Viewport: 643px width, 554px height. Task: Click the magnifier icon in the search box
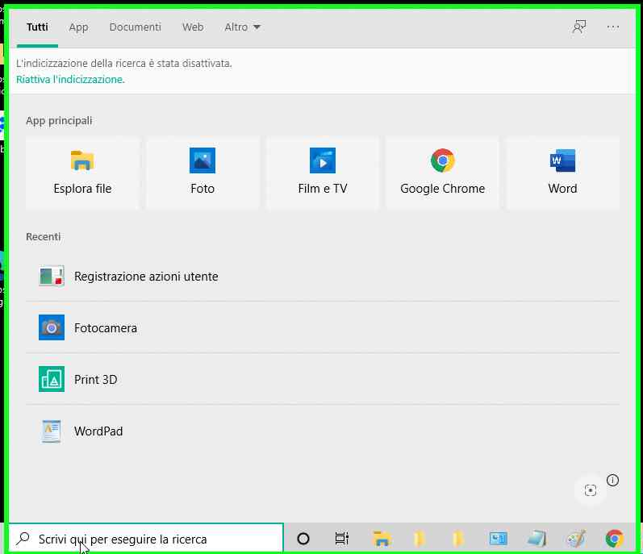tap(23, 539)
